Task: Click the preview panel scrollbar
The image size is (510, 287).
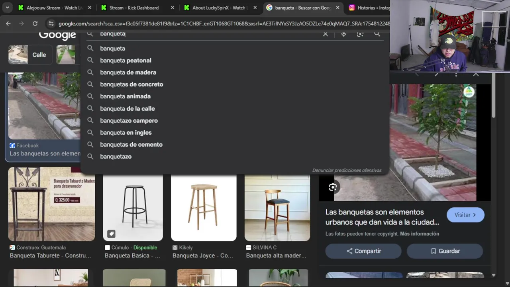Action: click(494, 96)
